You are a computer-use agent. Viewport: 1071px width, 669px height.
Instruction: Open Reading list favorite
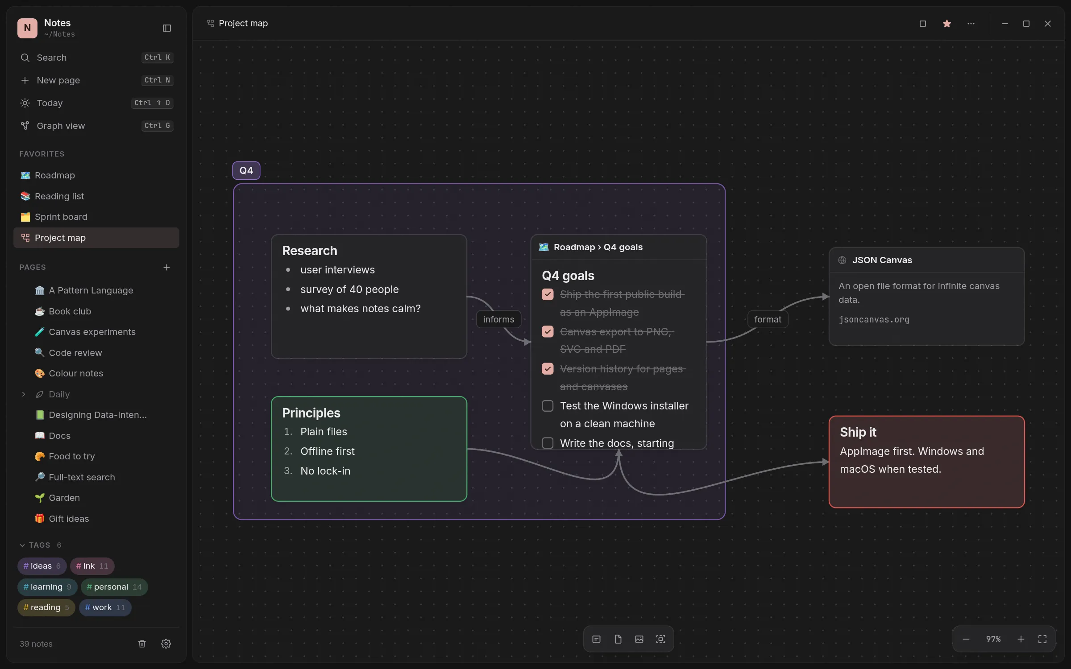[96, 196]
